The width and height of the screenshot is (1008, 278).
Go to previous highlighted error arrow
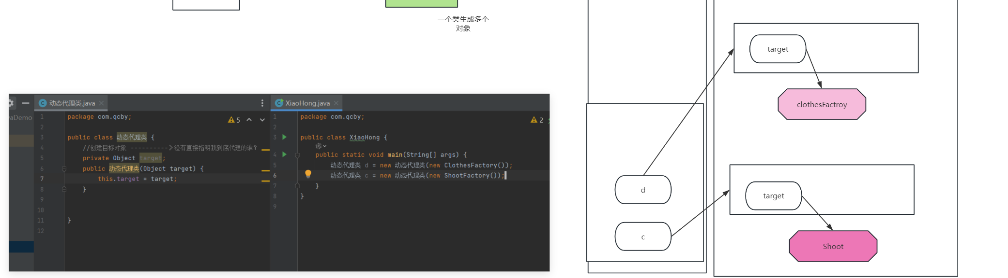pyautogui.click(x=249, y=120)
